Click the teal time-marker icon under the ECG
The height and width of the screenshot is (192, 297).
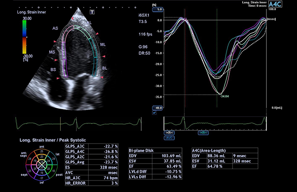coord(203,133)
